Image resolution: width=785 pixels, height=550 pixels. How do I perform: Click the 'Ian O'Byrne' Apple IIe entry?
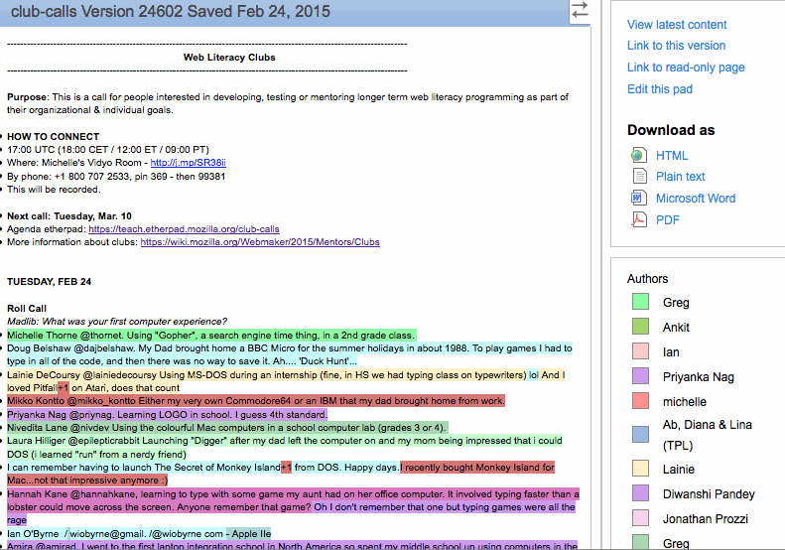139,534
